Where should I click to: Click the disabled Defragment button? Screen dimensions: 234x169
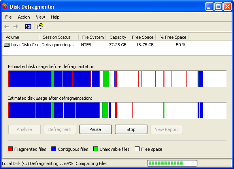pos(60,129)
